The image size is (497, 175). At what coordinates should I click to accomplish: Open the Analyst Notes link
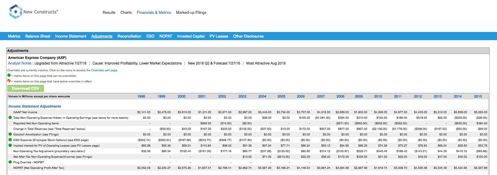point(20,63)
